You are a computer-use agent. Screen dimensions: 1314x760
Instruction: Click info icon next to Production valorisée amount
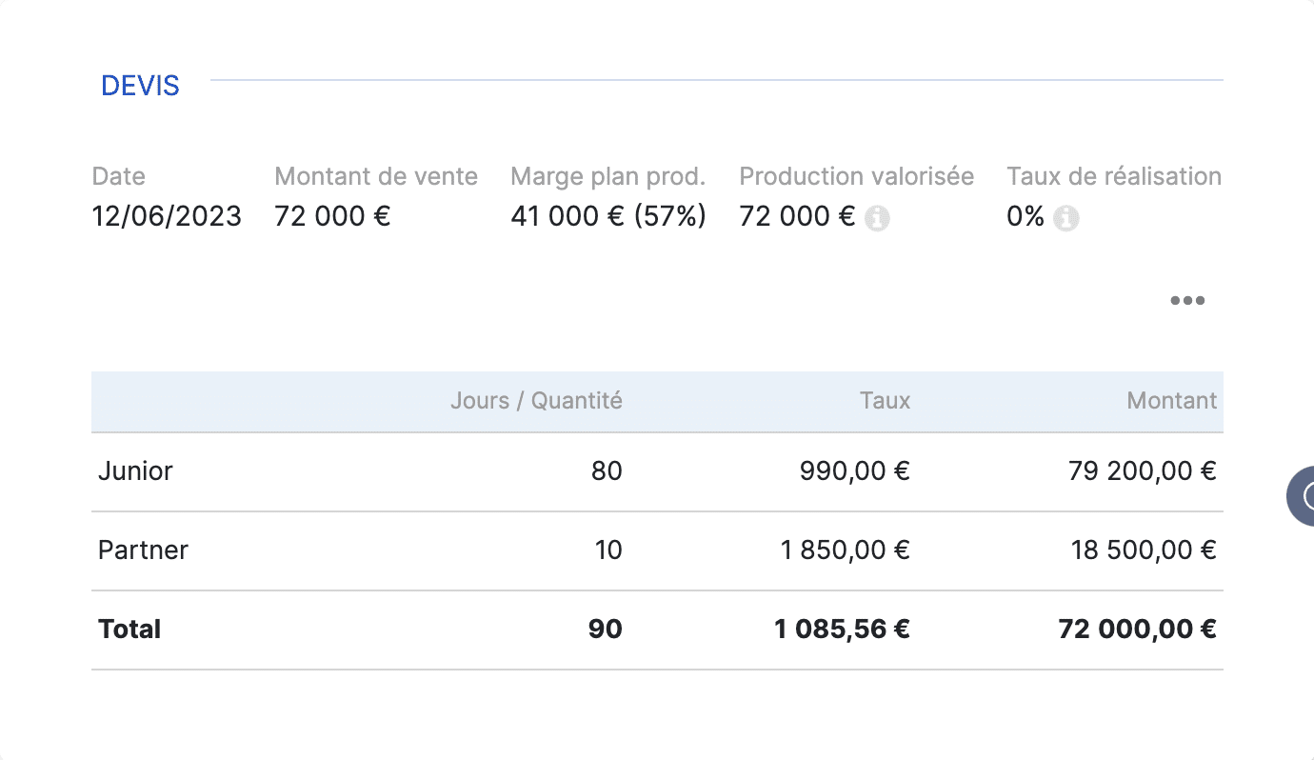877,218
